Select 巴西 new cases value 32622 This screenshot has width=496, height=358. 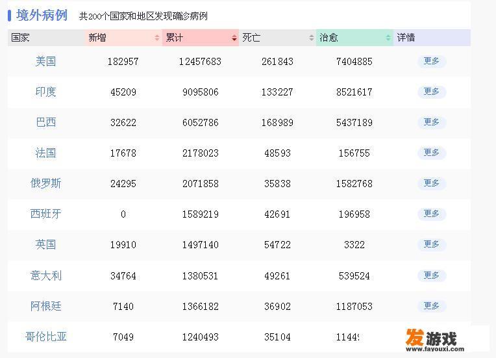pos(123,123)
